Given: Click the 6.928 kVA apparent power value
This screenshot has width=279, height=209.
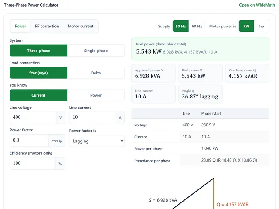Looking at the screenshot, I should click(147, 76).
